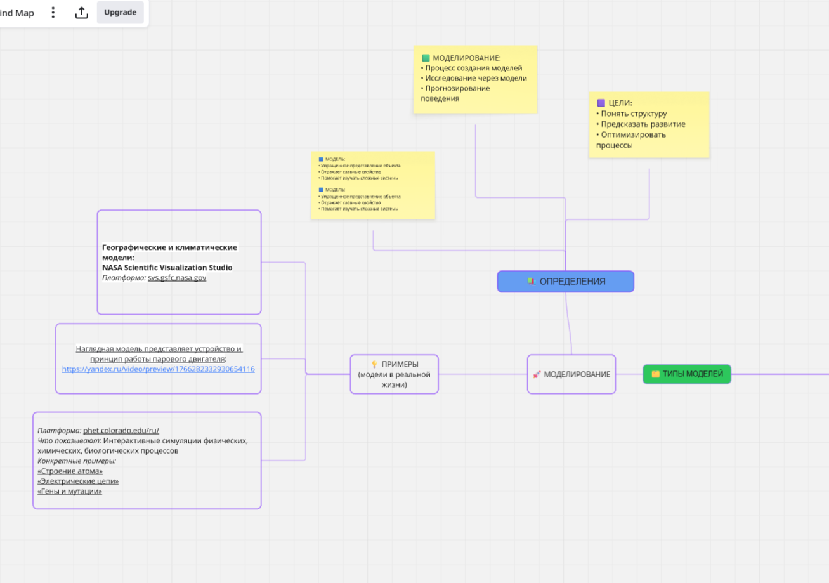Open the yandex.ru video preview link

pos(158,369)
